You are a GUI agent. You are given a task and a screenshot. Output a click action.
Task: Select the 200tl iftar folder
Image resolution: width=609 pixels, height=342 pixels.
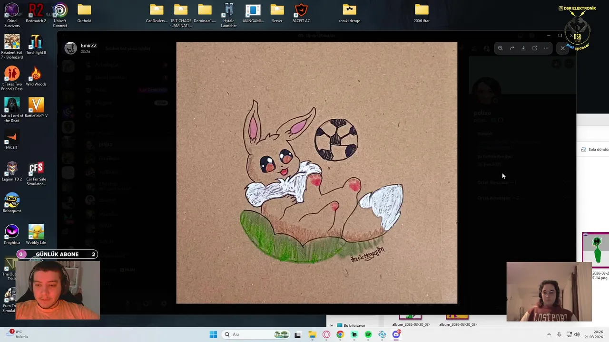click(x=422, y=13)
